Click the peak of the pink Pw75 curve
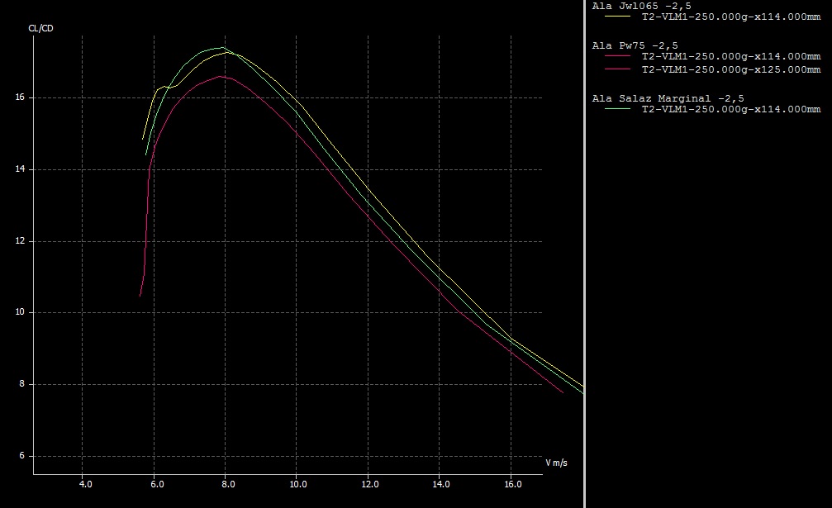The width and height of the screenshot is (832, 508). pos(221,76)
